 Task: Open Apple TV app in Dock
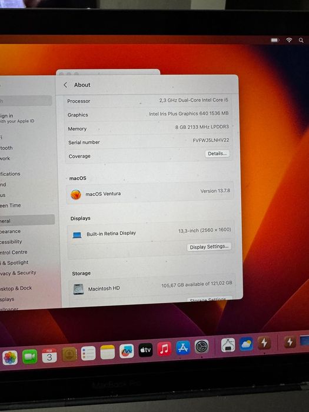tap(145, 350)
